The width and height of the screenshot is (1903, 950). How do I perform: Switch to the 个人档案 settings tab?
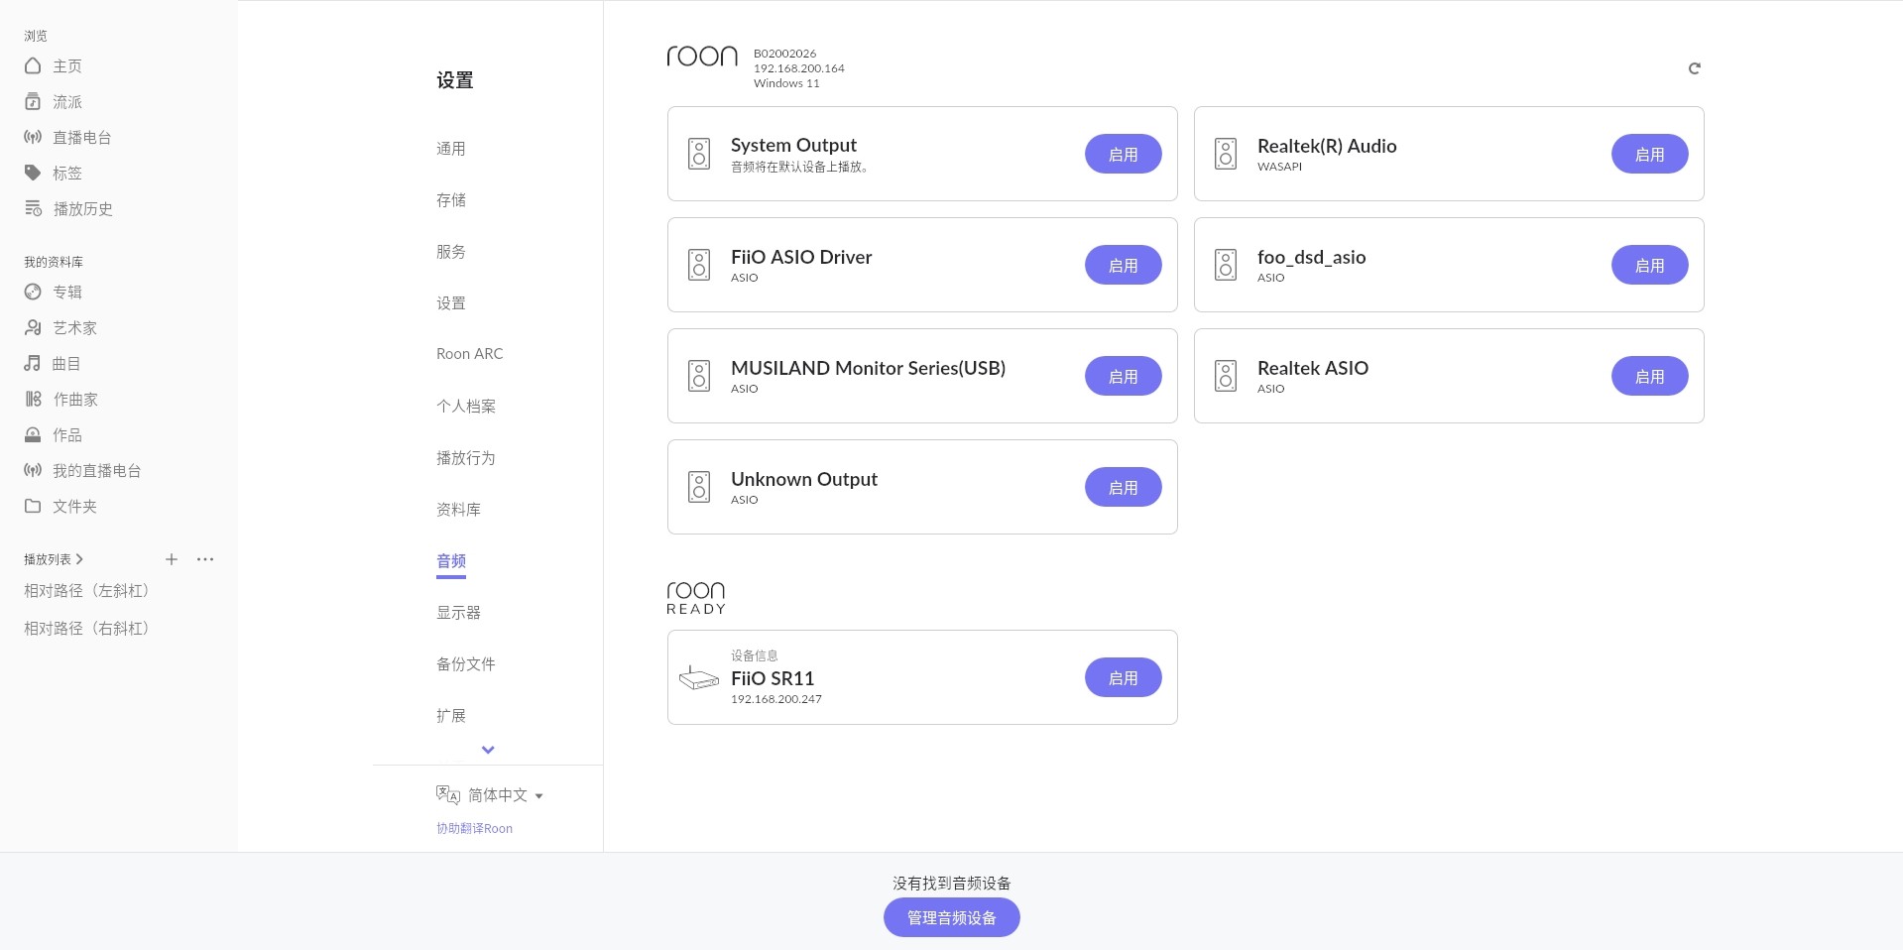466,407
